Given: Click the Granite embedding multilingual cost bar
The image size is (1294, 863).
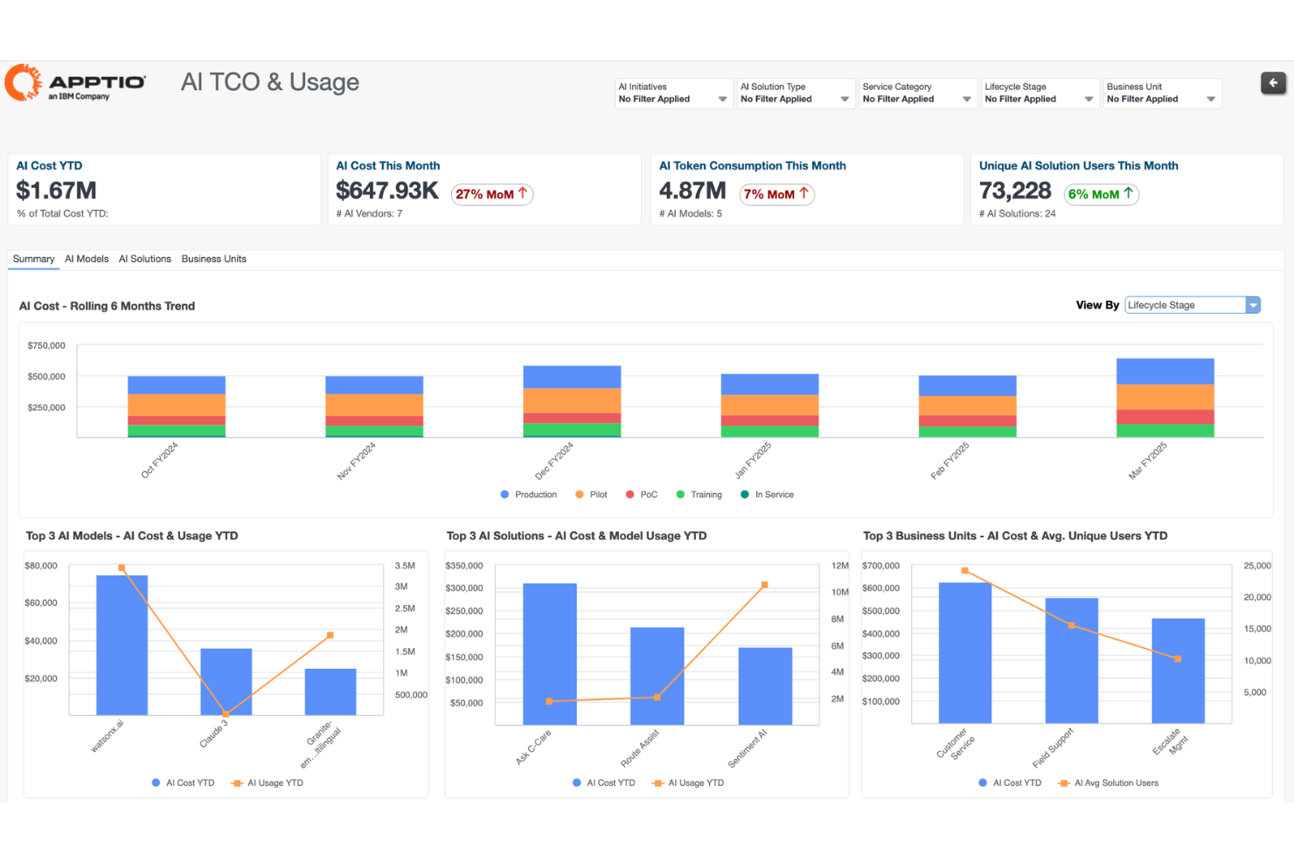Looking at the screenshot, I should pyautogui.click(x=330, y=692).
